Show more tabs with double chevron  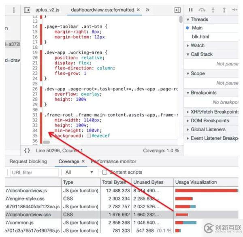click(x=147, y=10)
